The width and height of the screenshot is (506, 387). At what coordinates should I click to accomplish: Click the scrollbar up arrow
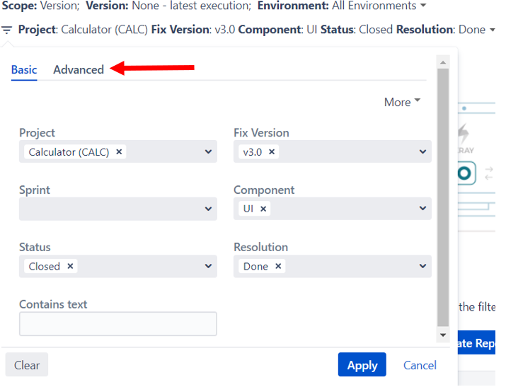(x=443, y=62)
